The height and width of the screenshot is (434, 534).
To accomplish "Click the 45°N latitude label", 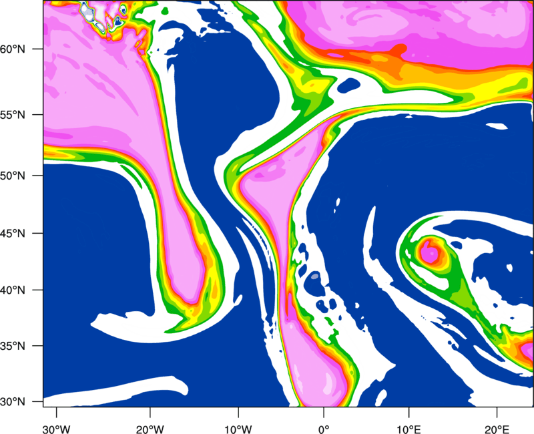I will pos(13,233).
